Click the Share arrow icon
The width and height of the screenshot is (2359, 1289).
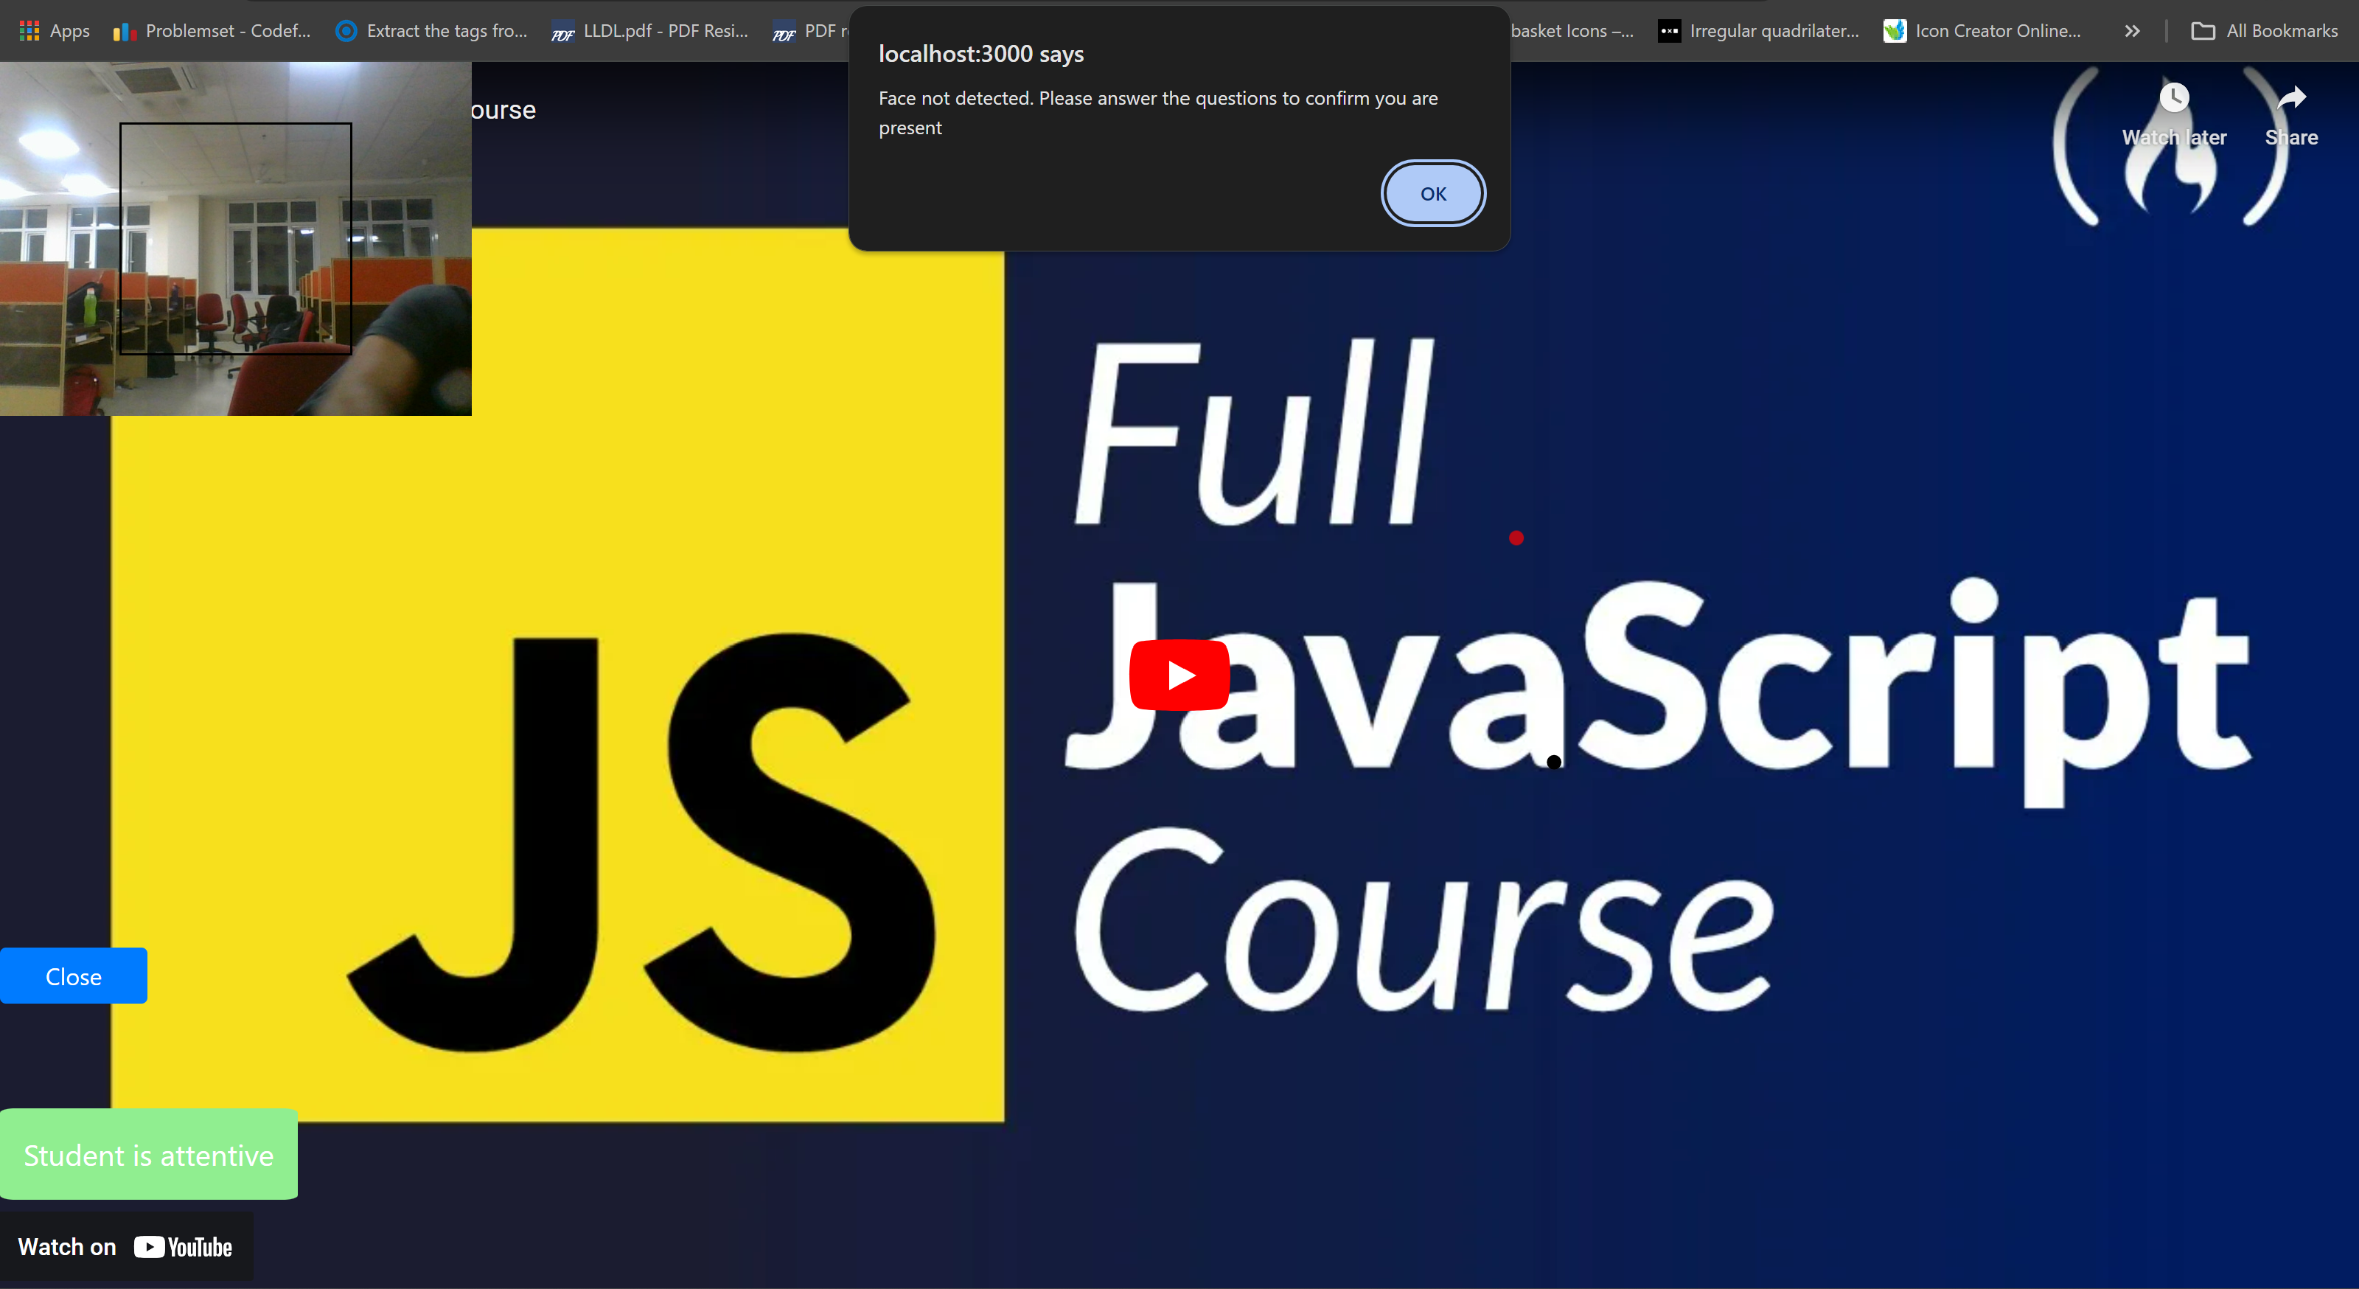pos(2291,98)
